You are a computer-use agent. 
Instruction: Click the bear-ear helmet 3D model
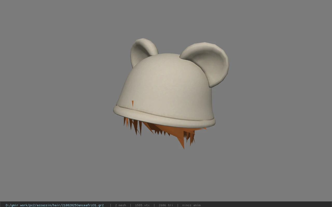click(171, 93)
